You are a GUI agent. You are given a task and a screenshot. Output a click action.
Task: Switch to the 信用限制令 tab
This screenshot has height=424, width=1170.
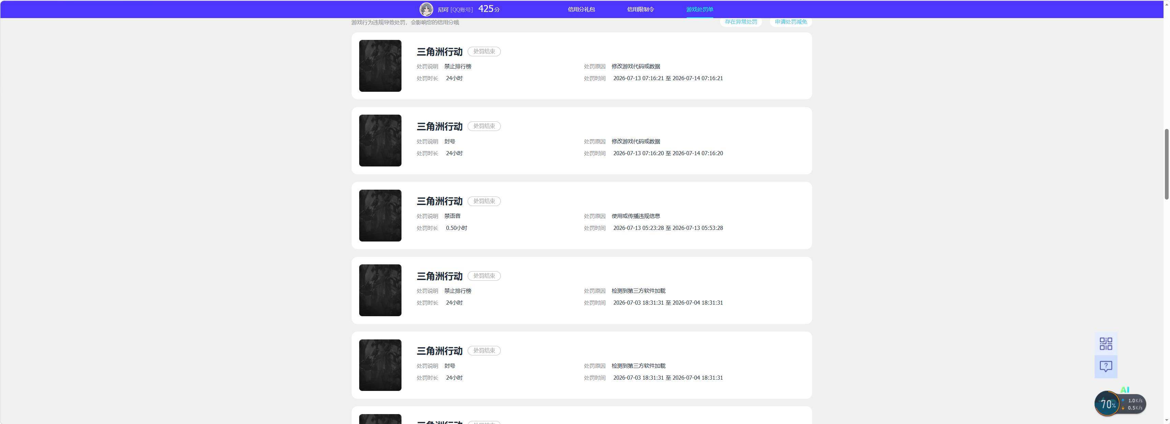640,9
